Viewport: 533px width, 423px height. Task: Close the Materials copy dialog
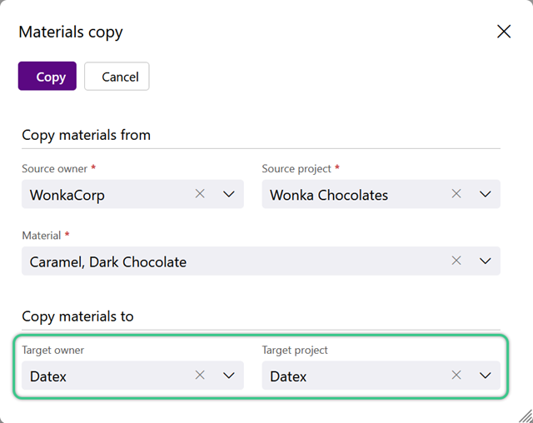[x=504, y=32]
